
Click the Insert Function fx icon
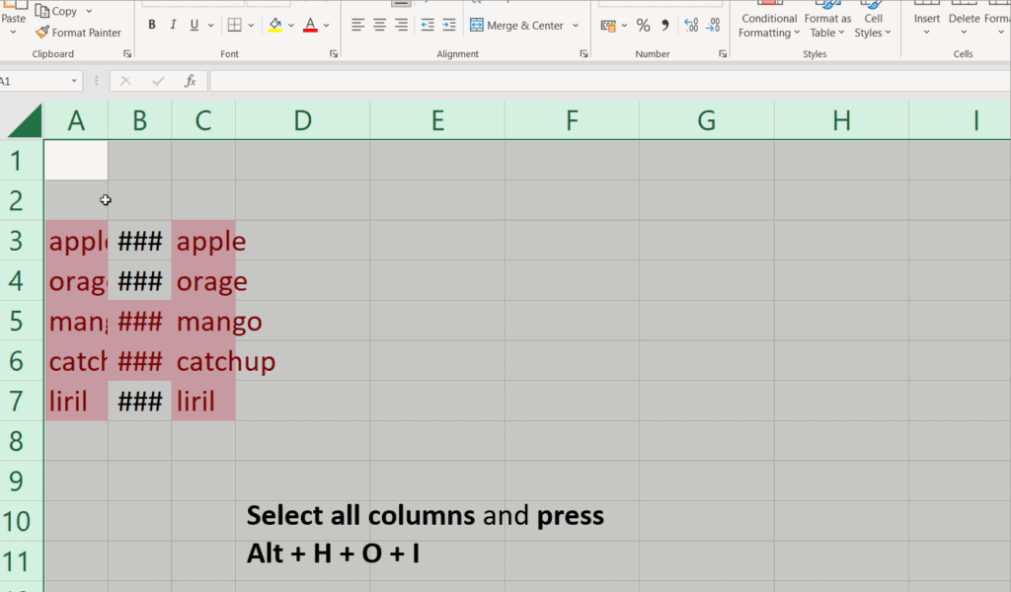[x=191, y=81]
